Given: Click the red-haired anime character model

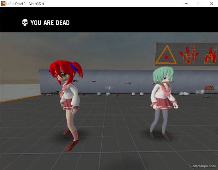Looking at the screenshot, I should (x=67, y=105).
